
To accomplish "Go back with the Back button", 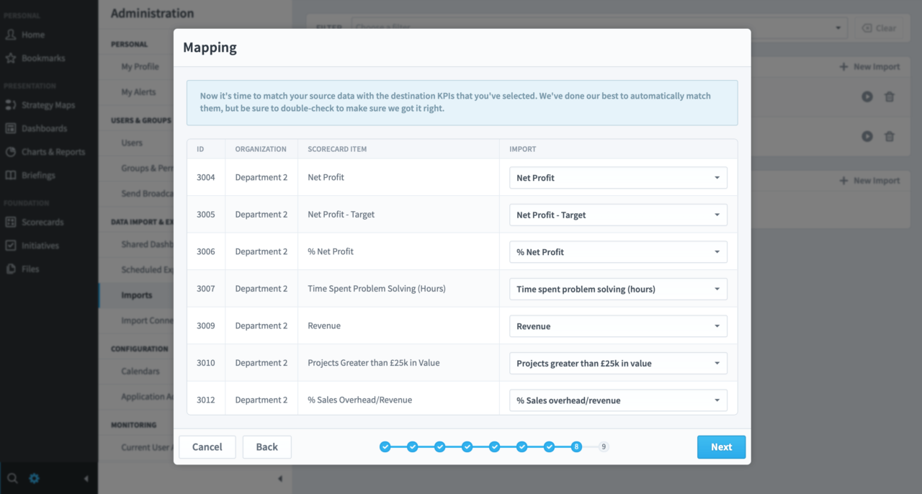I will click(267, 447).
